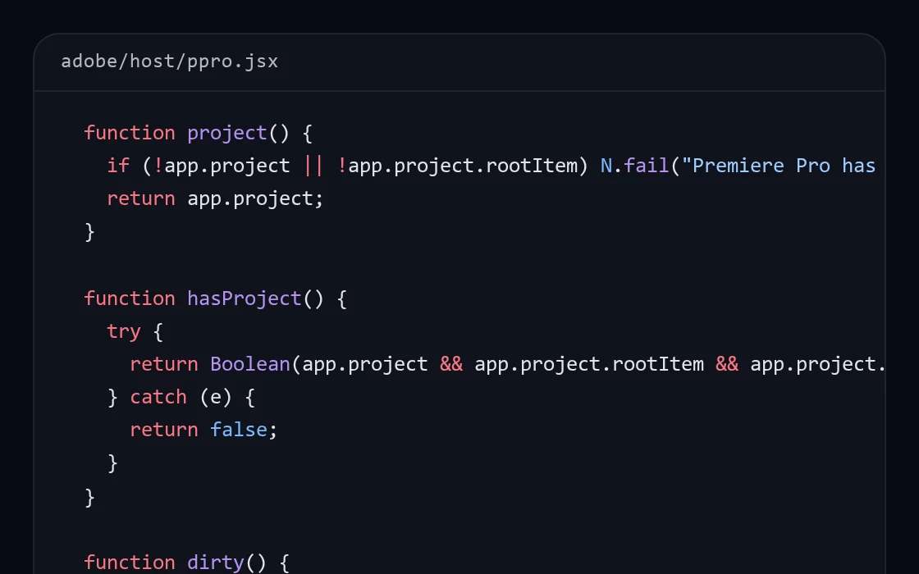Click the file path adobe/host/ppro.jsx
This screenshot has width=919, height=574.
click(169, 61)
